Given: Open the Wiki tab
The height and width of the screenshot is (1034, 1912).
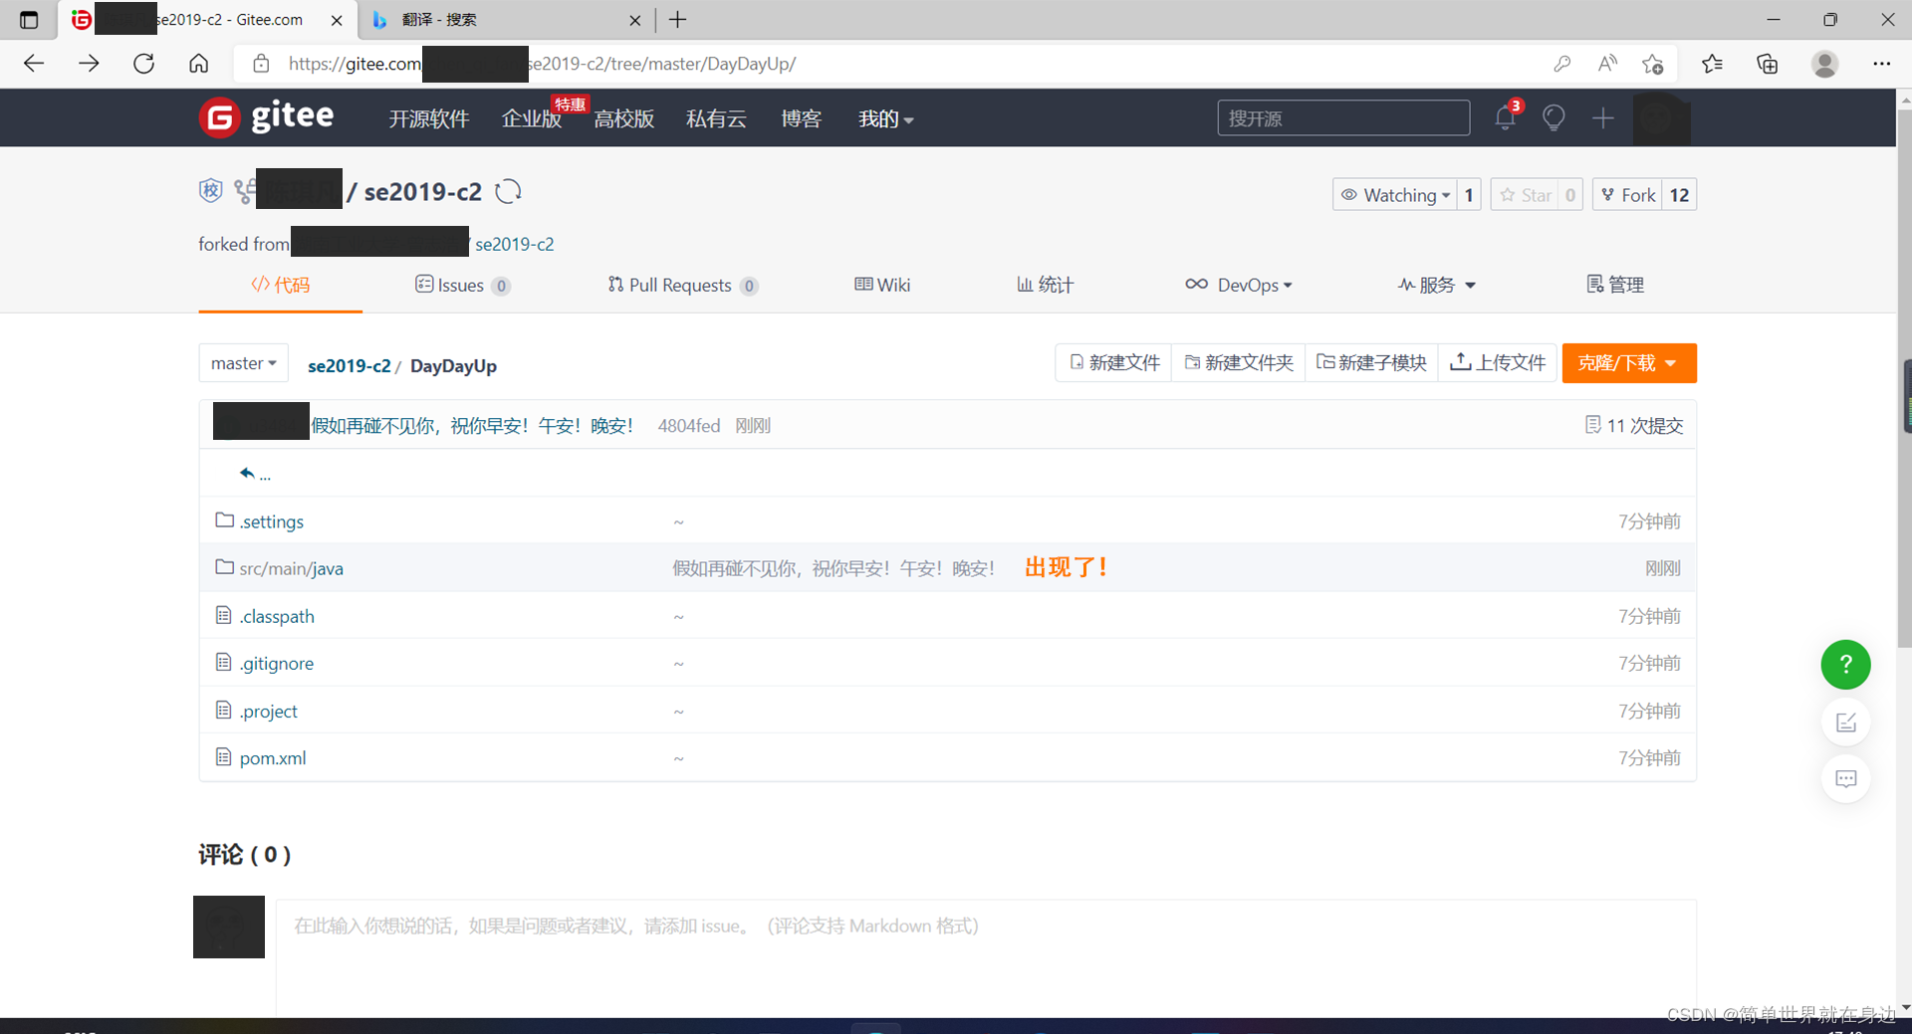Looking at the screenshot, I should [882, 285].
